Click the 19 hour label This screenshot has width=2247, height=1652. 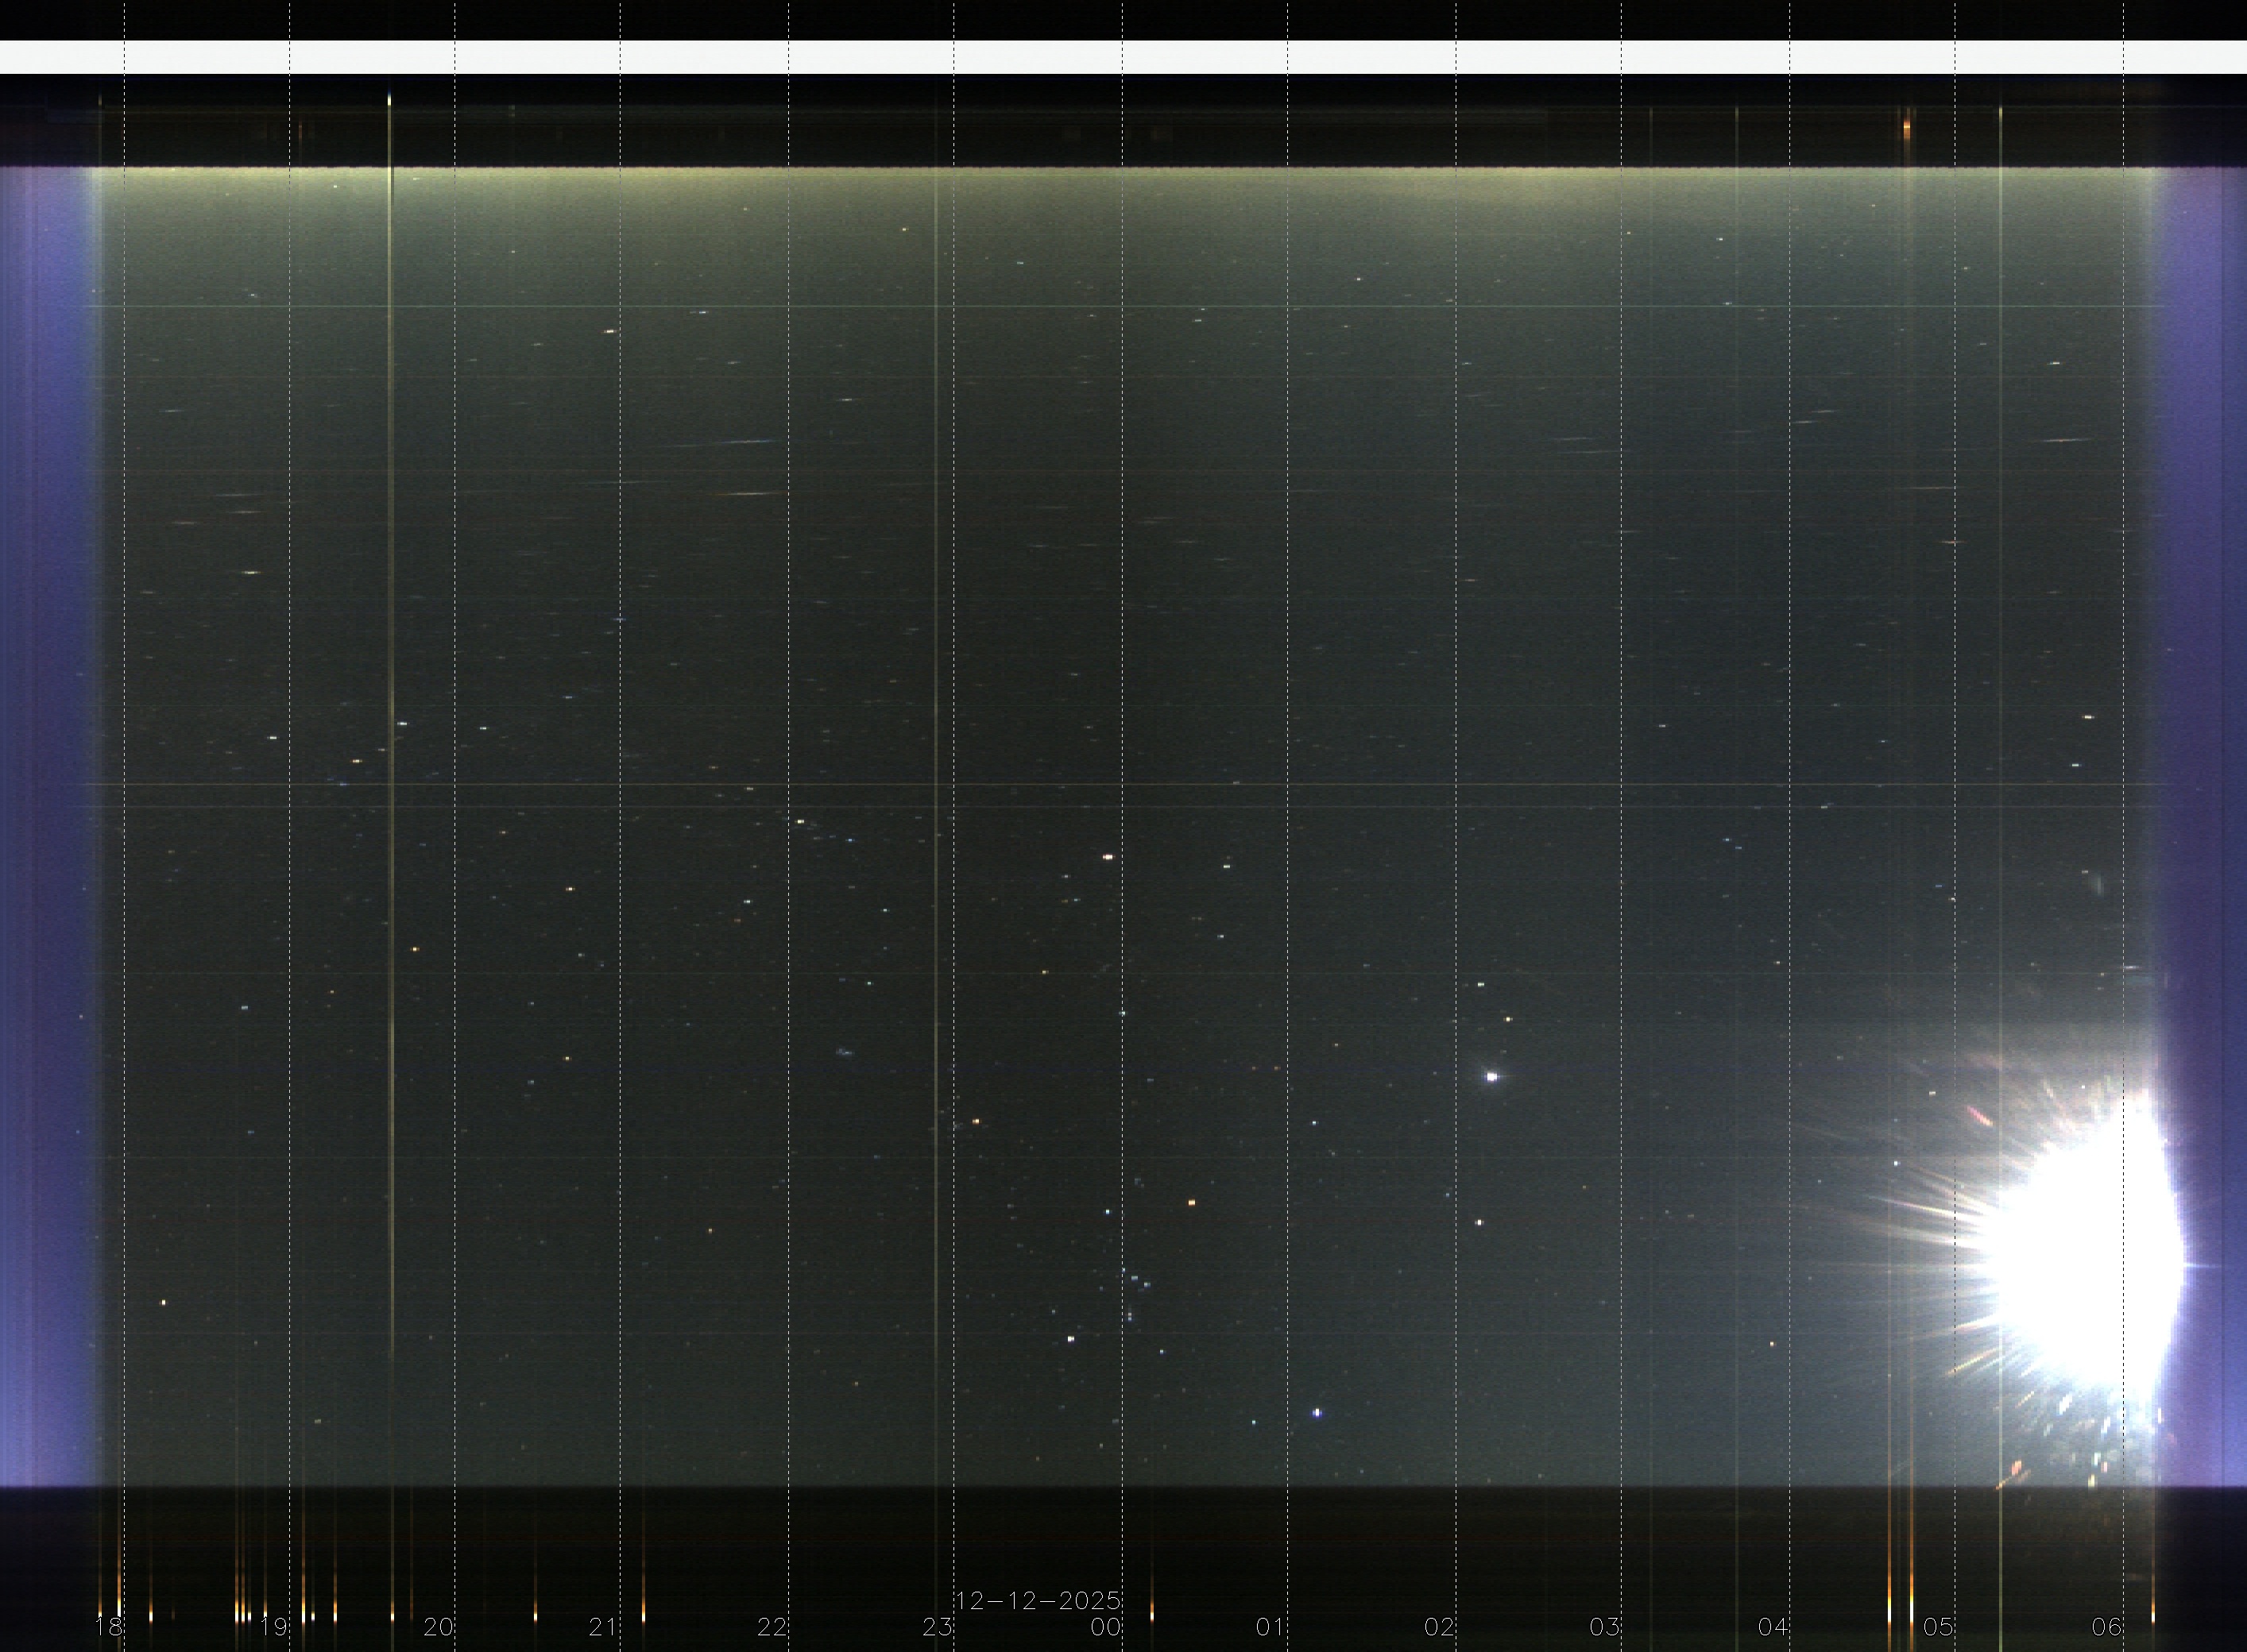(x=273, y=1627)
